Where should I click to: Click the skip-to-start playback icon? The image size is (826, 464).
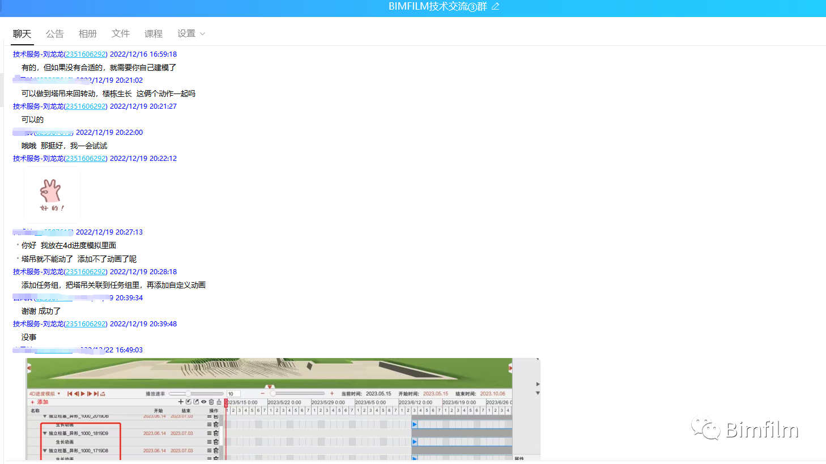70,394
